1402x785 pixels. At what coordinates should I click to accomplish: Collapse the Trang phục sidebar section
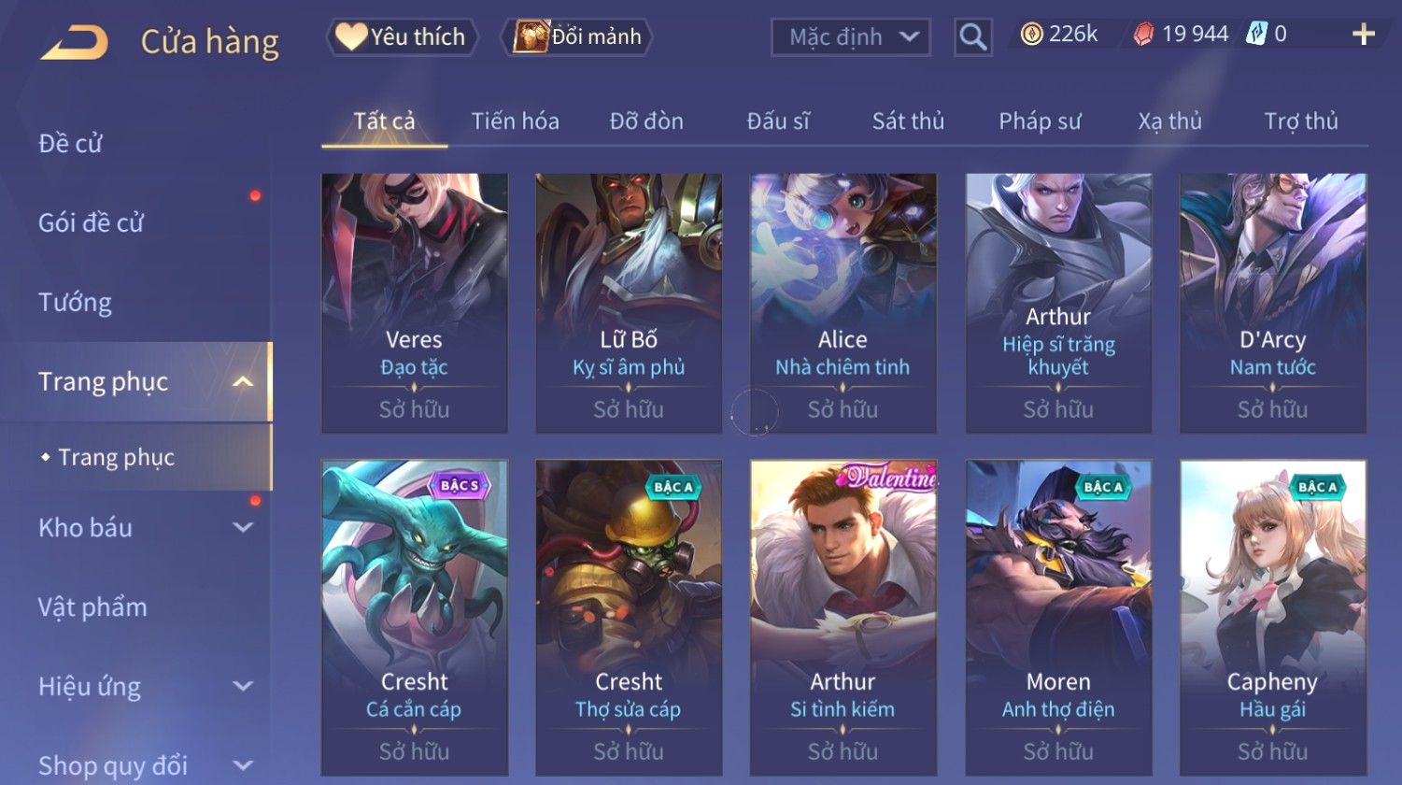[x=243, y=381]
